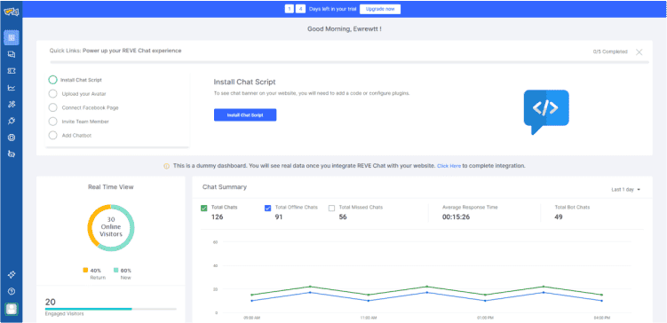Open the Install Chat Script step label
The height and width of the screenshot is (323, 667).
click(81, 80)
